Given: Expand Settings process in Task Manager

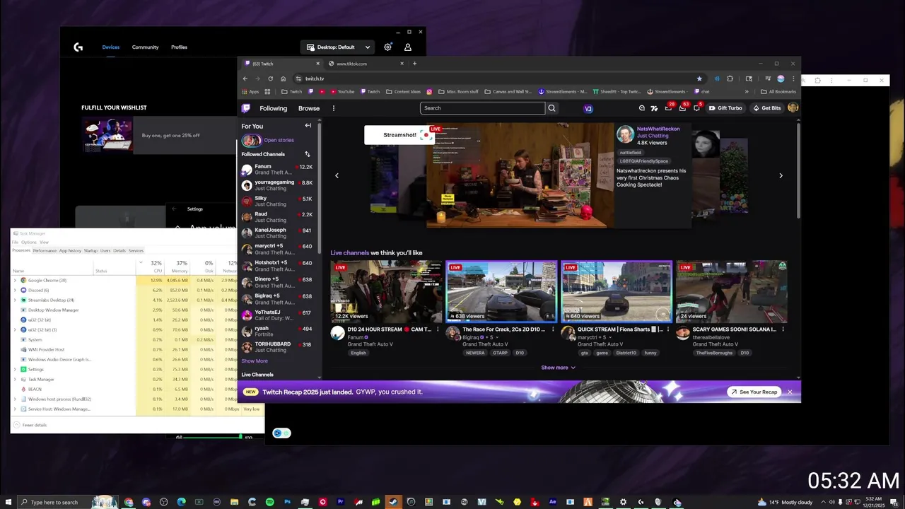Looking at the screenshot, I should pyautogui.click(x=15, y=370).
